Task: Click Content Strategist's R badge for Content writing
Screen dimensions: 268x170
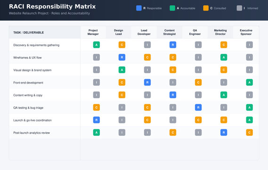Action: 173,95
